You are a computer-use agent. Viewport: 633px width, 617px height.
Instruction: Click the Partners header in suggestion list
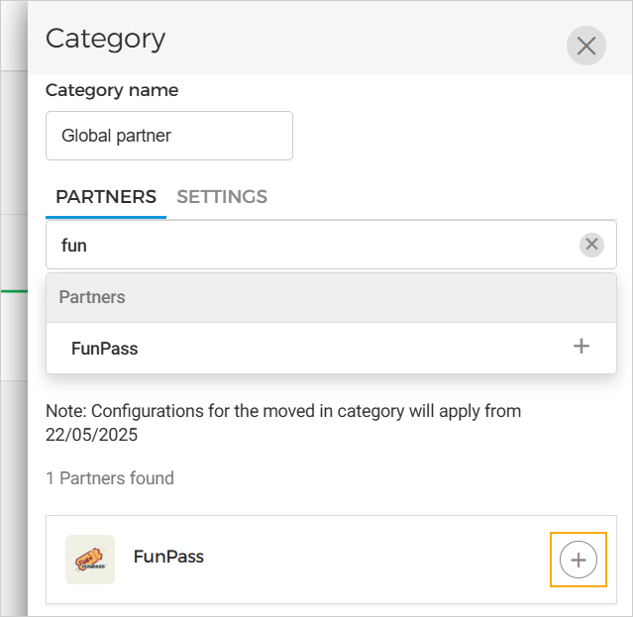click(x=92, y=297)
